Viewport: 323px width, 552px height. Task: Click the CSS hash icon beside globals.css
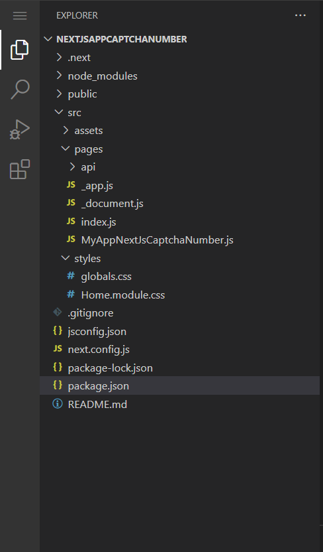point(71,276)
